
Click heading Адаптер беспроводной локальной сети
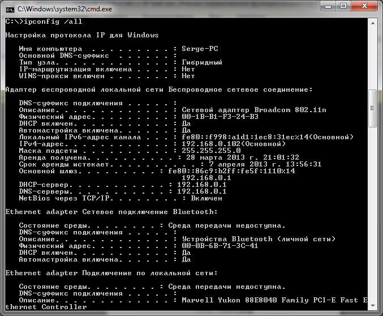click(84, 89)
